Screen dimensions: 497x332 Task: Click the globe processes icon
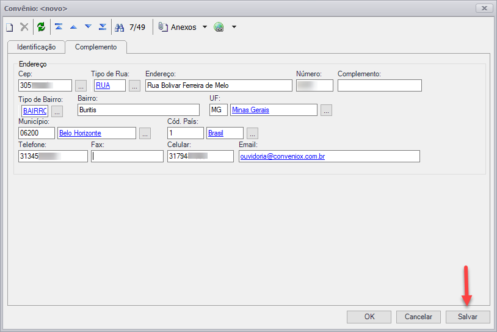[x=219, y=27]
